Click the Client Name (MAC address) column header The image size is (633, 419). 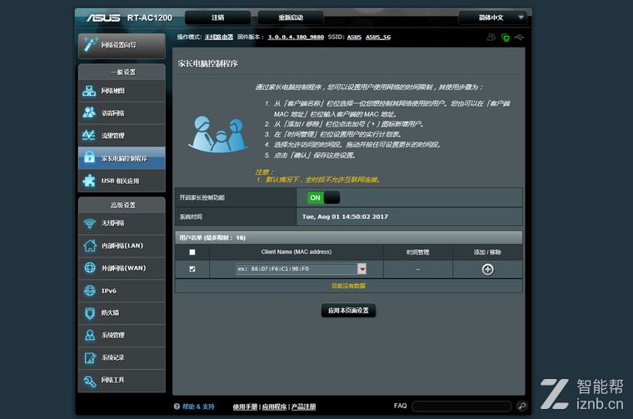tap(297, 252)
